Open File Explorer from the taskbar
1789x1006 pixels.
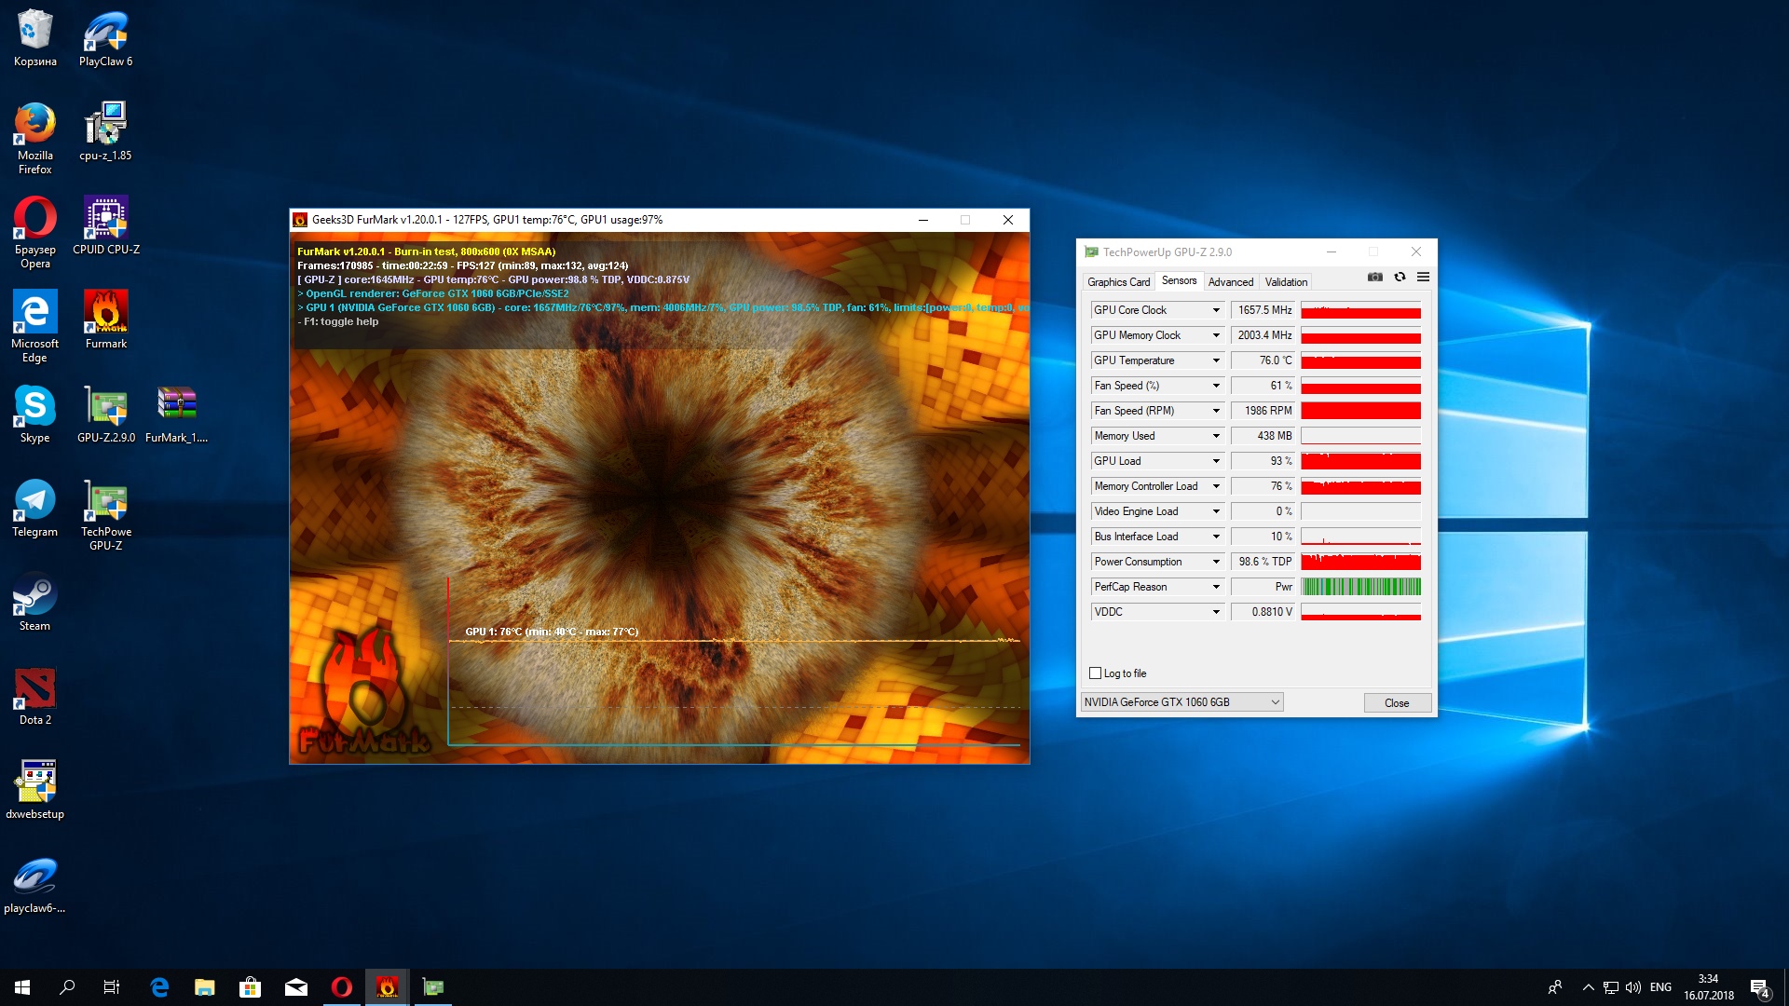204,987
